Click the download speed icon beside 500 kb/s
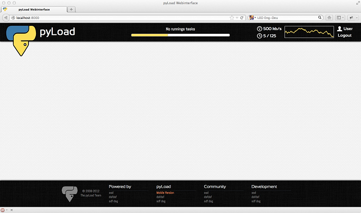 [x=259, y=28]
